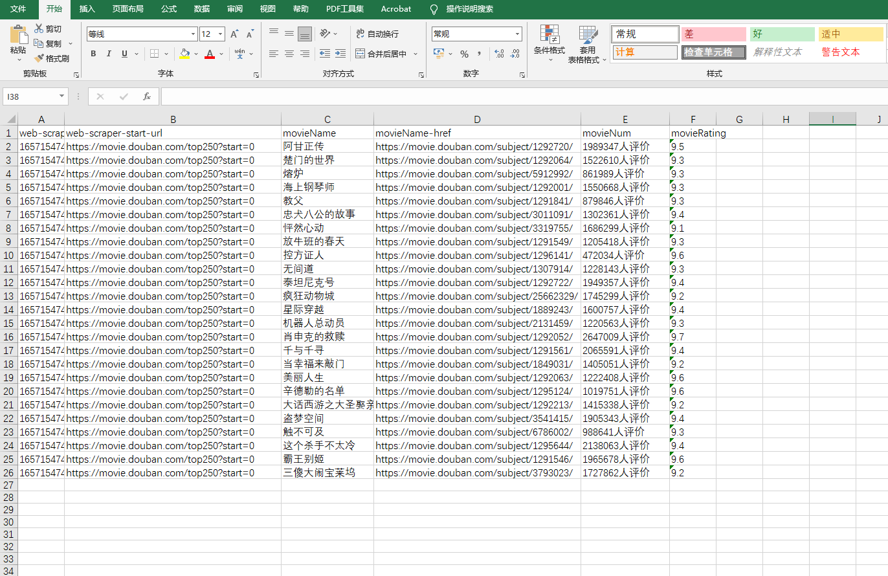The height and width of the screenshot is (576, 888).
Task: Click in the formula bar input
Action: (523, 96)
